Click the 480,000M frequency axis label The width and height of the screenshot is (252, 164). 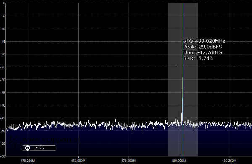tap(178, 161)
